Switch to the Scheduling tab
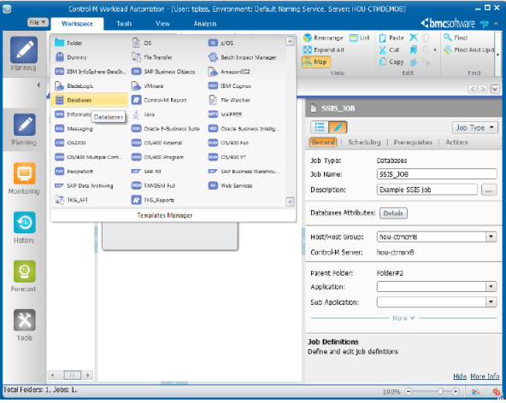This screenshot has width=506, height=403. 364,143
